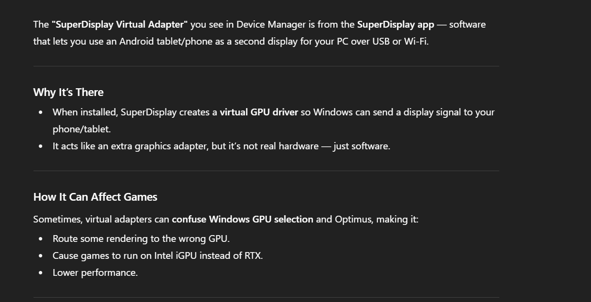Click the bullet dot beside "Lower performance."
The height and width of the screenshot is (302, 591).
pos(41,273)
